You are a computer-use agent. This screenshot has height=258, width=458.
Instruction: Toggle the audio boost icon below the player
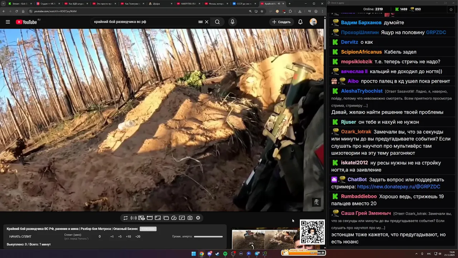coord(133,218)
